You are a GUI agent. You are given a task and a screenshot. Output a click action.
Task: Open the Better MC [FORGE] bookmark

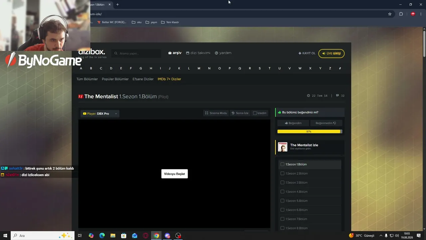[112, 22]
